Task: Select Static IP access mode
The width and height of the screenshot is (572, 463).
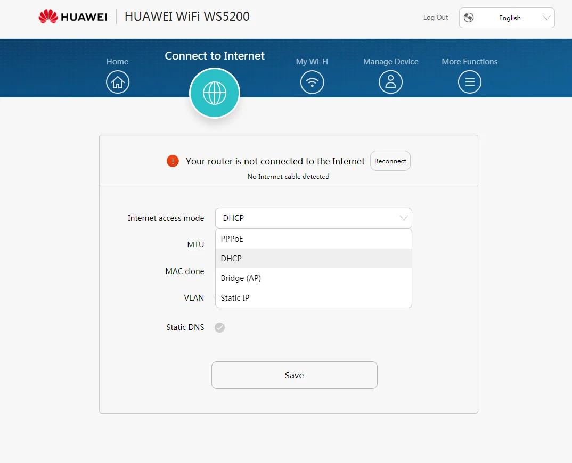Action: [313, 298]
